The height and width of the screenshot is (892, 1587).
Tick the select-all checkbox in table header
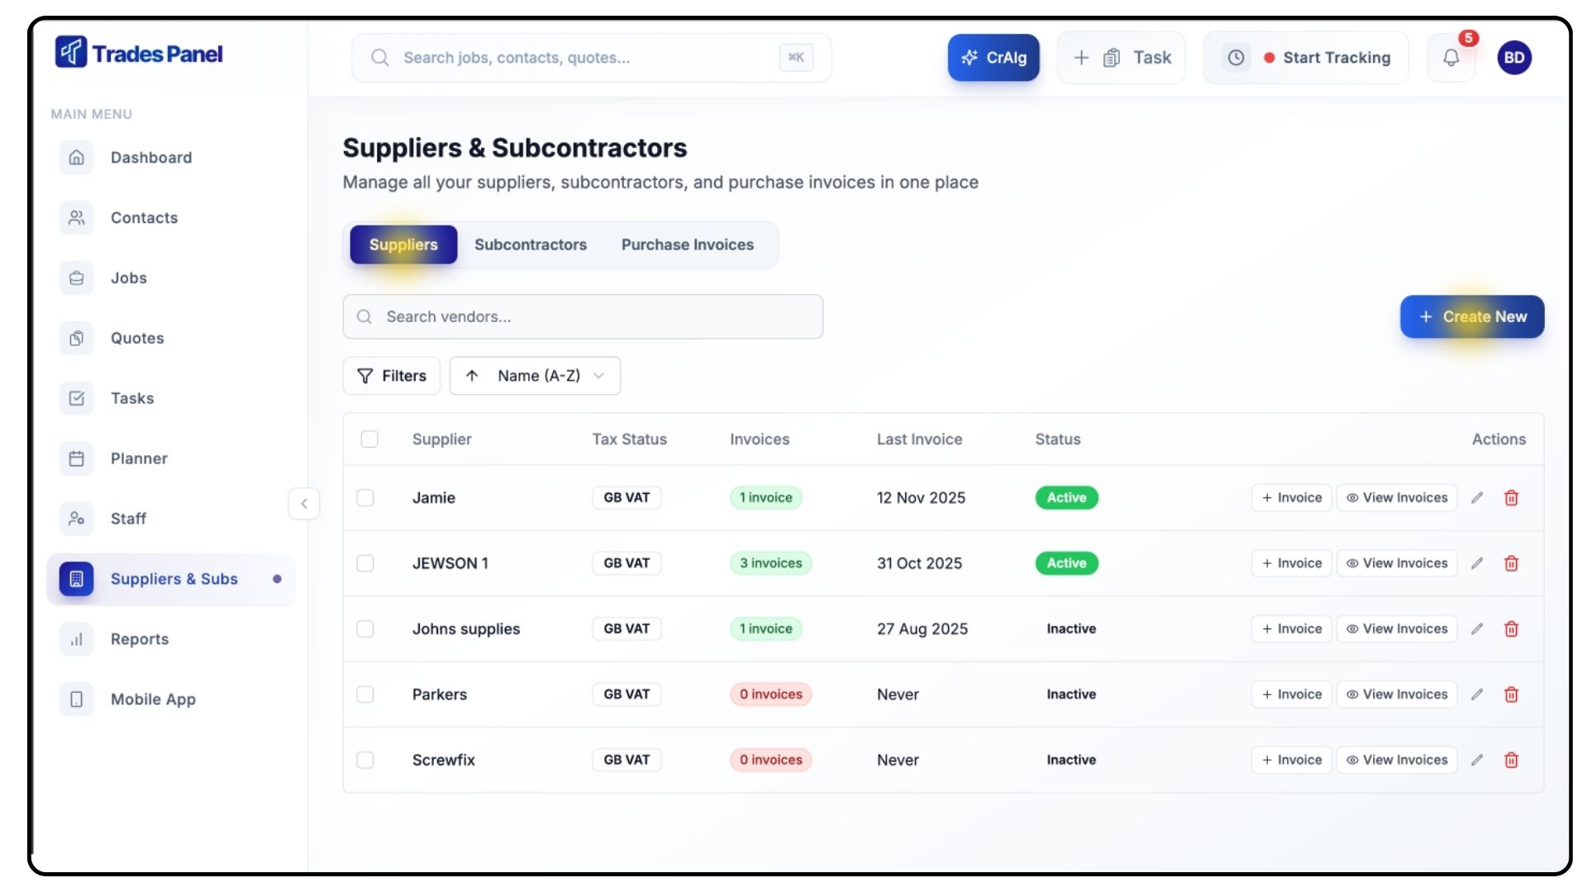tap(369, 439)
